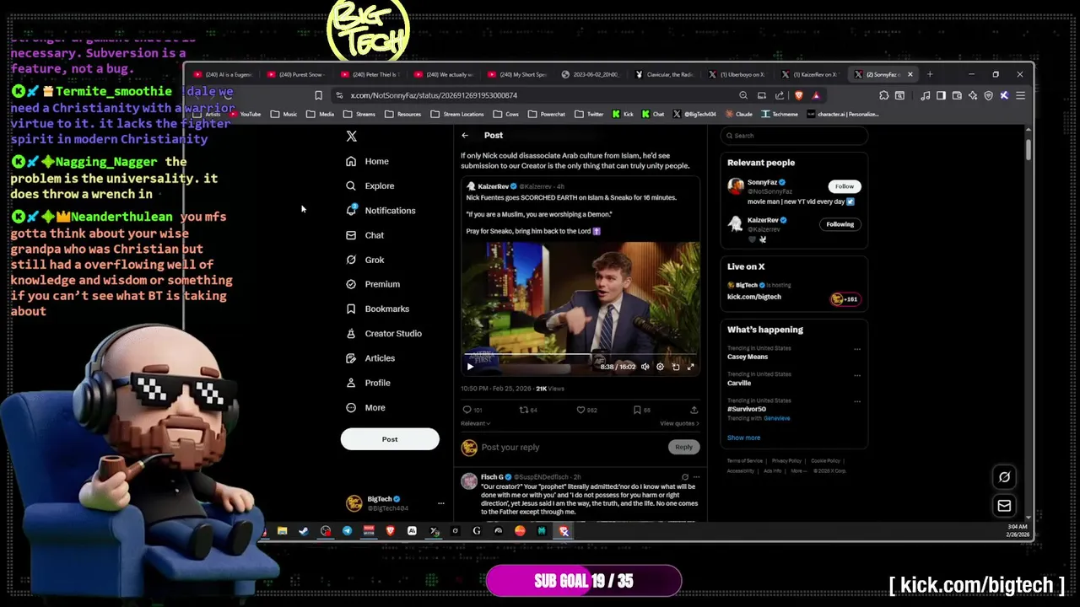1080x607 pixels.
Task: Open Grok from the sidebar
Action: click(x=365, y=260)
